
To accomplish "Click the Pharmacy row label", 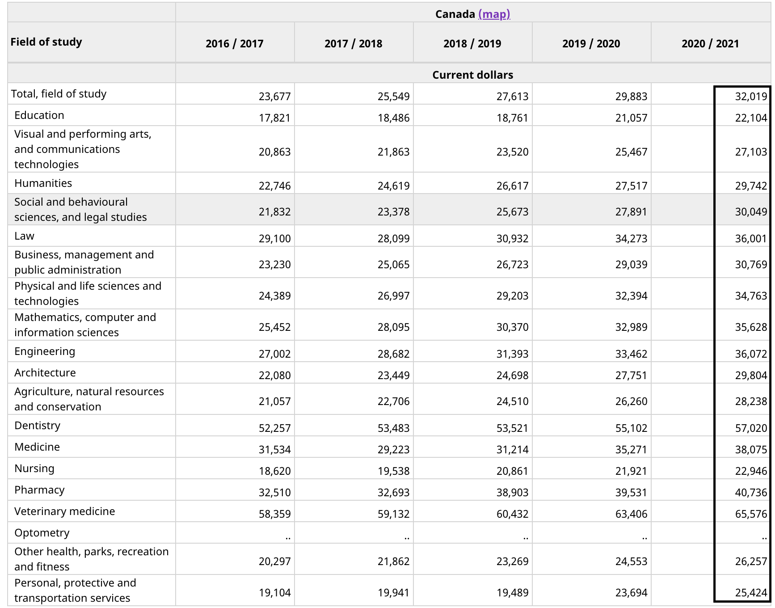I will 39,490.
